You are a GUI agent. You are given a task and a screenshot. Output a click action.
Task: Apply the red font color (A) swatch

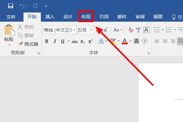click(124, 41)
